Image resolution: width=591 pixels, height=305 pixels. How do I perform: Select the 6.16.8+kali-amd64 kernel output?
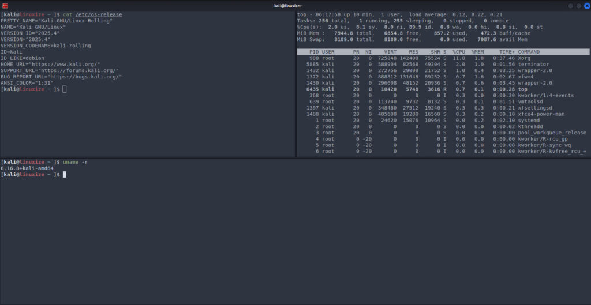click(27, 168)
